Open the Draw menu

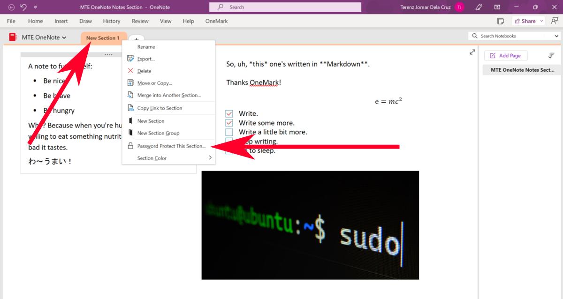(x=85, y=21)
